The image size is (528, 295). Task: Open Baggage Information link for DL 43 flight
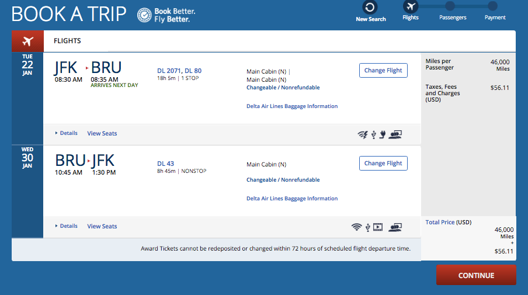(x=292, y=199)
